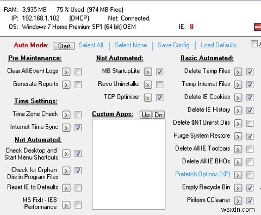Run Internet Time Sync arrow button
261x215 pixels.
pos(66,128)
